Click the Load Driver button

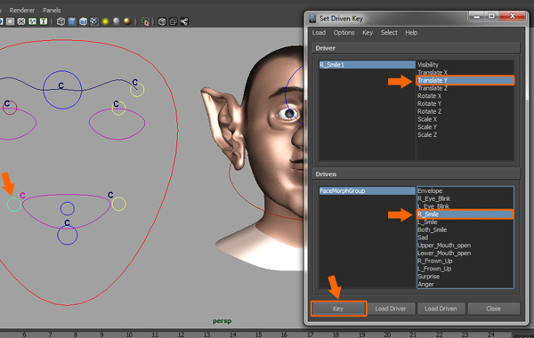pyautogui.click(x=391, y=309)
